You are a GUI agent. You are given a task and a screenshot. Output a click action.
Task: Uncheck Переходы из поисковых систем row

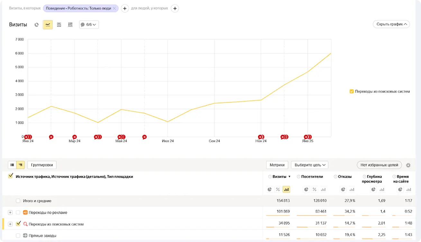(x=18, y=224)
